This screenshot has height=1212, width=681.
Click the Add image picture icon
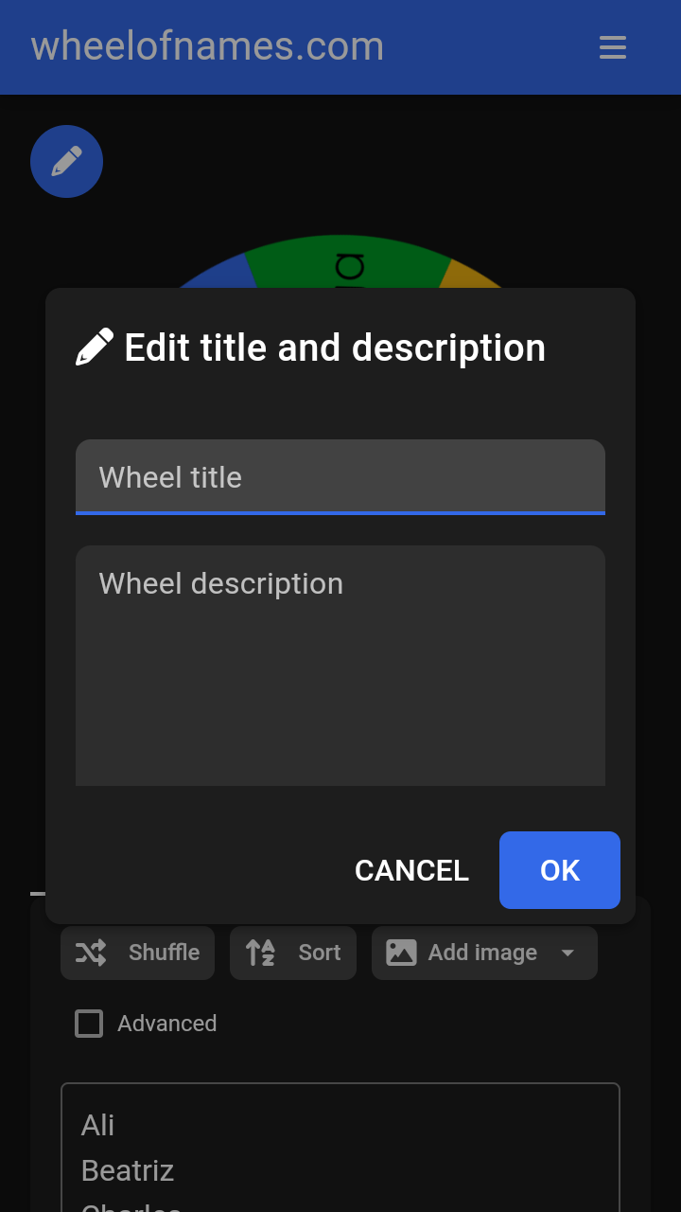[401, 953]
